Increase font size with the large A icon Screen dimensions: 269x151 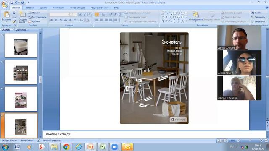(80, 15)
